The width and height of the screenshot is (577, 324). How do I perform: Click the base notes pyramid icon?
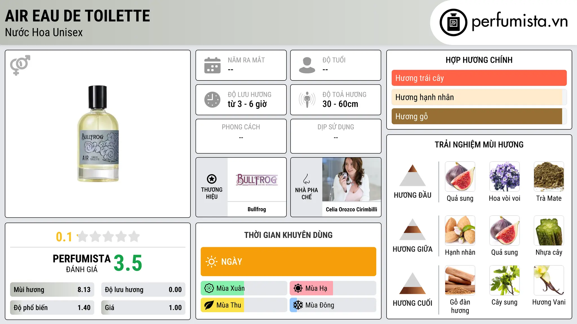[412, 283]
